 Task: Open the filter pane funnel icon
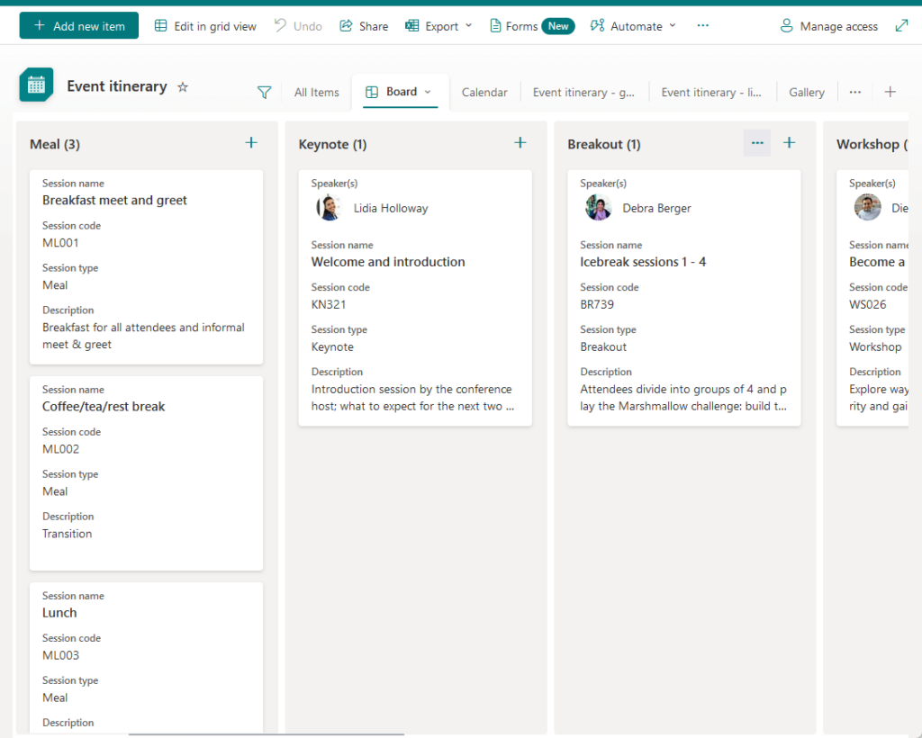[x=265, y=92]
